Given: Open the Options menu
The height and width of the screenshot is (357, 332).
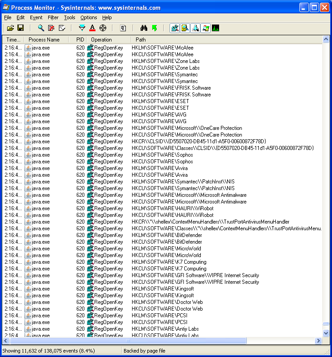Looking at the screenshot, I should click(x=88, y=17).
